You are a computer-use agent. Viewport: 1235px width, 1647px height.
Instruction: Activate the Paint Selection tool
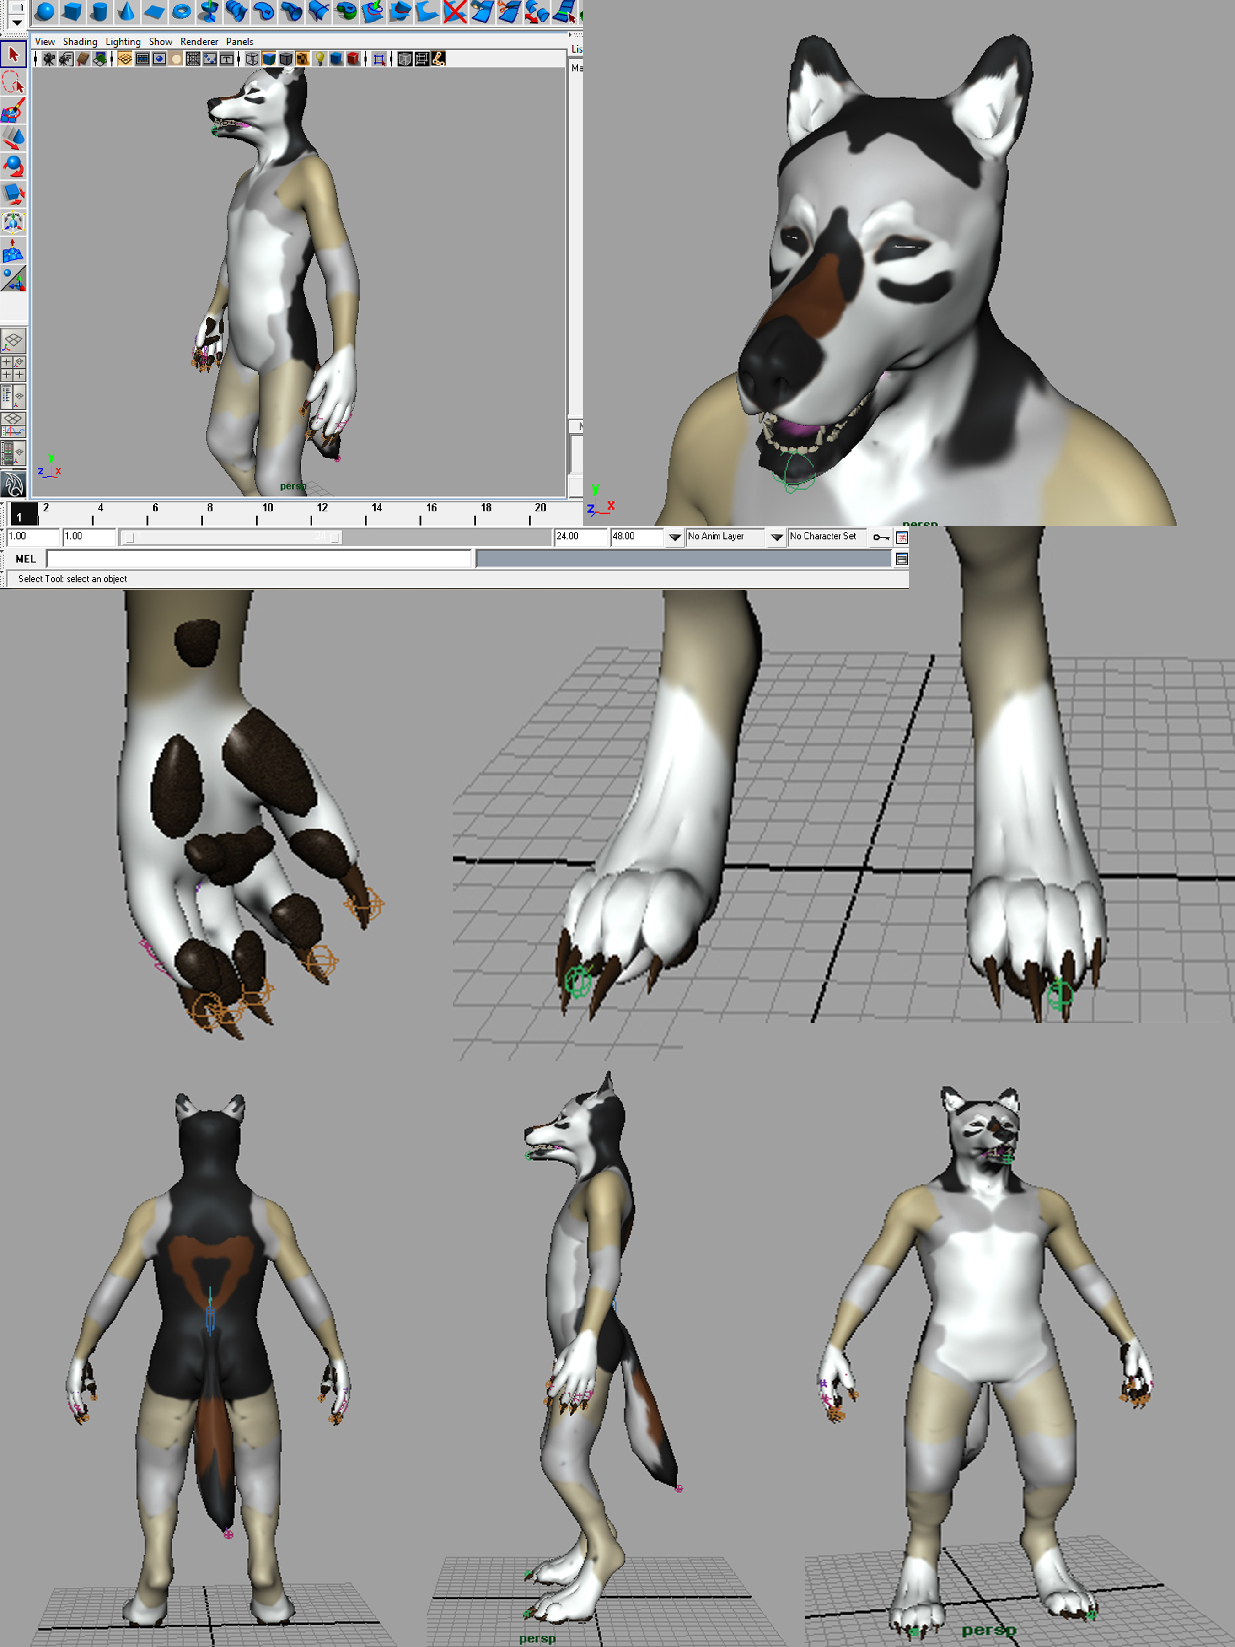pos(13,110)
